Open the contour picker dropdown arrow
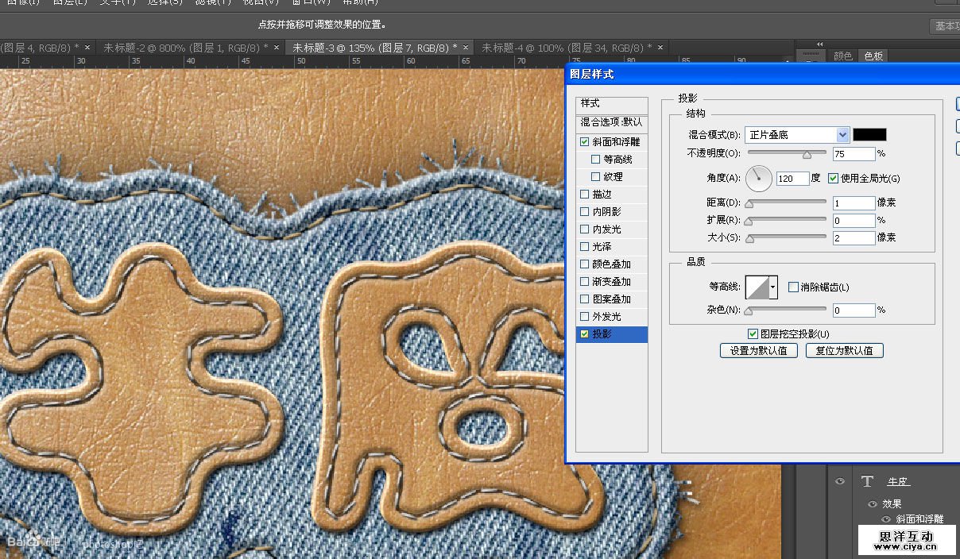The image size is (960, 559). click(773, 287)
